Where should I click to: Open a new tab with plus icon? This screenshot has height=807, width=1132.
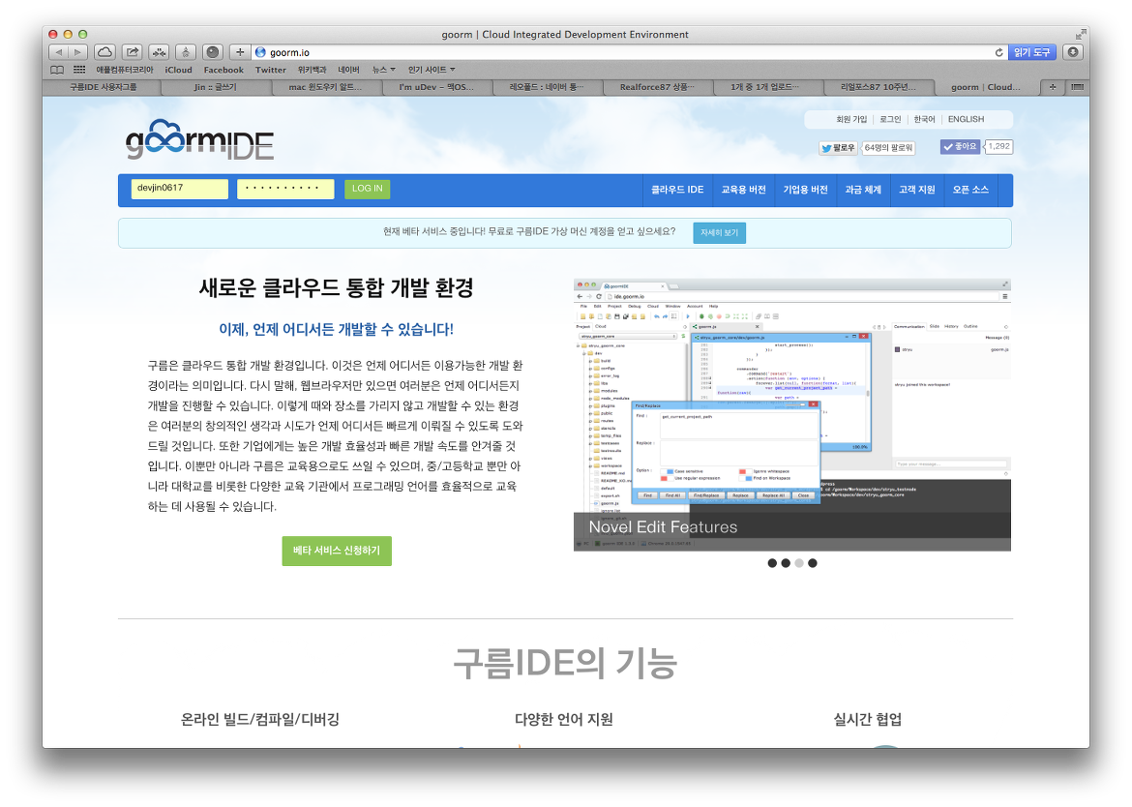pos(1052,87)
